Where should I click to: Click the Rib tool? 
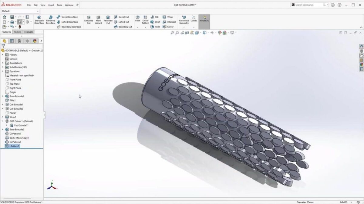point(155,17)
